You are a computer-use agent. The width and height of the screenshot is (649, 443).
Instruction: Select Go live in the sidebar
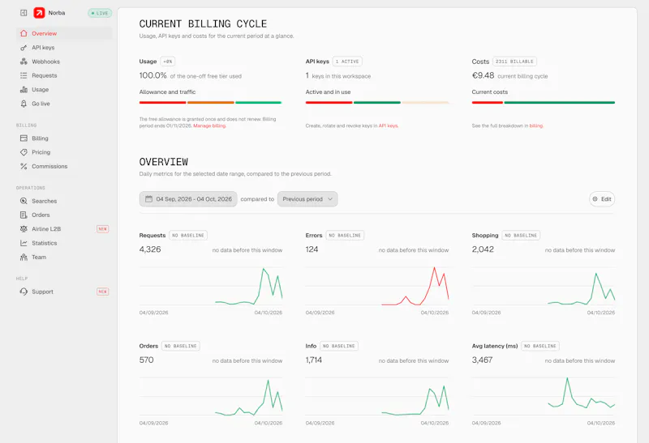pyautogui.click(x=64, y=104)
